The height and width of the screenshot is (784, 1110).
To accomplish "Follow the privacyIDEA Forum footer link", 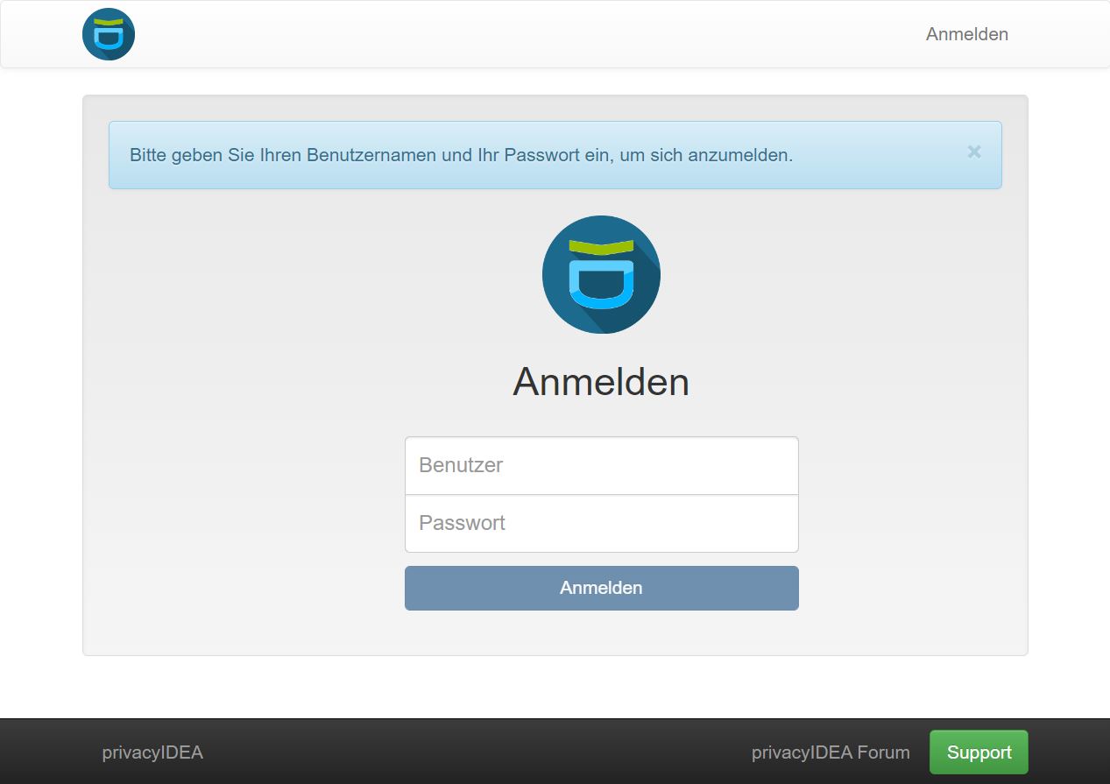I will pos(830,752).
